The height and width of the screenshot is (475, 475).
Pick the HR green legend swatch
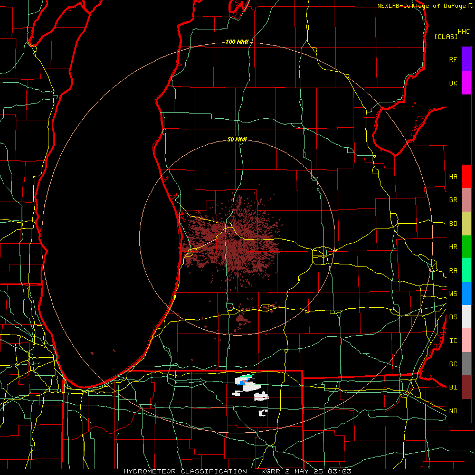click(466, 247)
